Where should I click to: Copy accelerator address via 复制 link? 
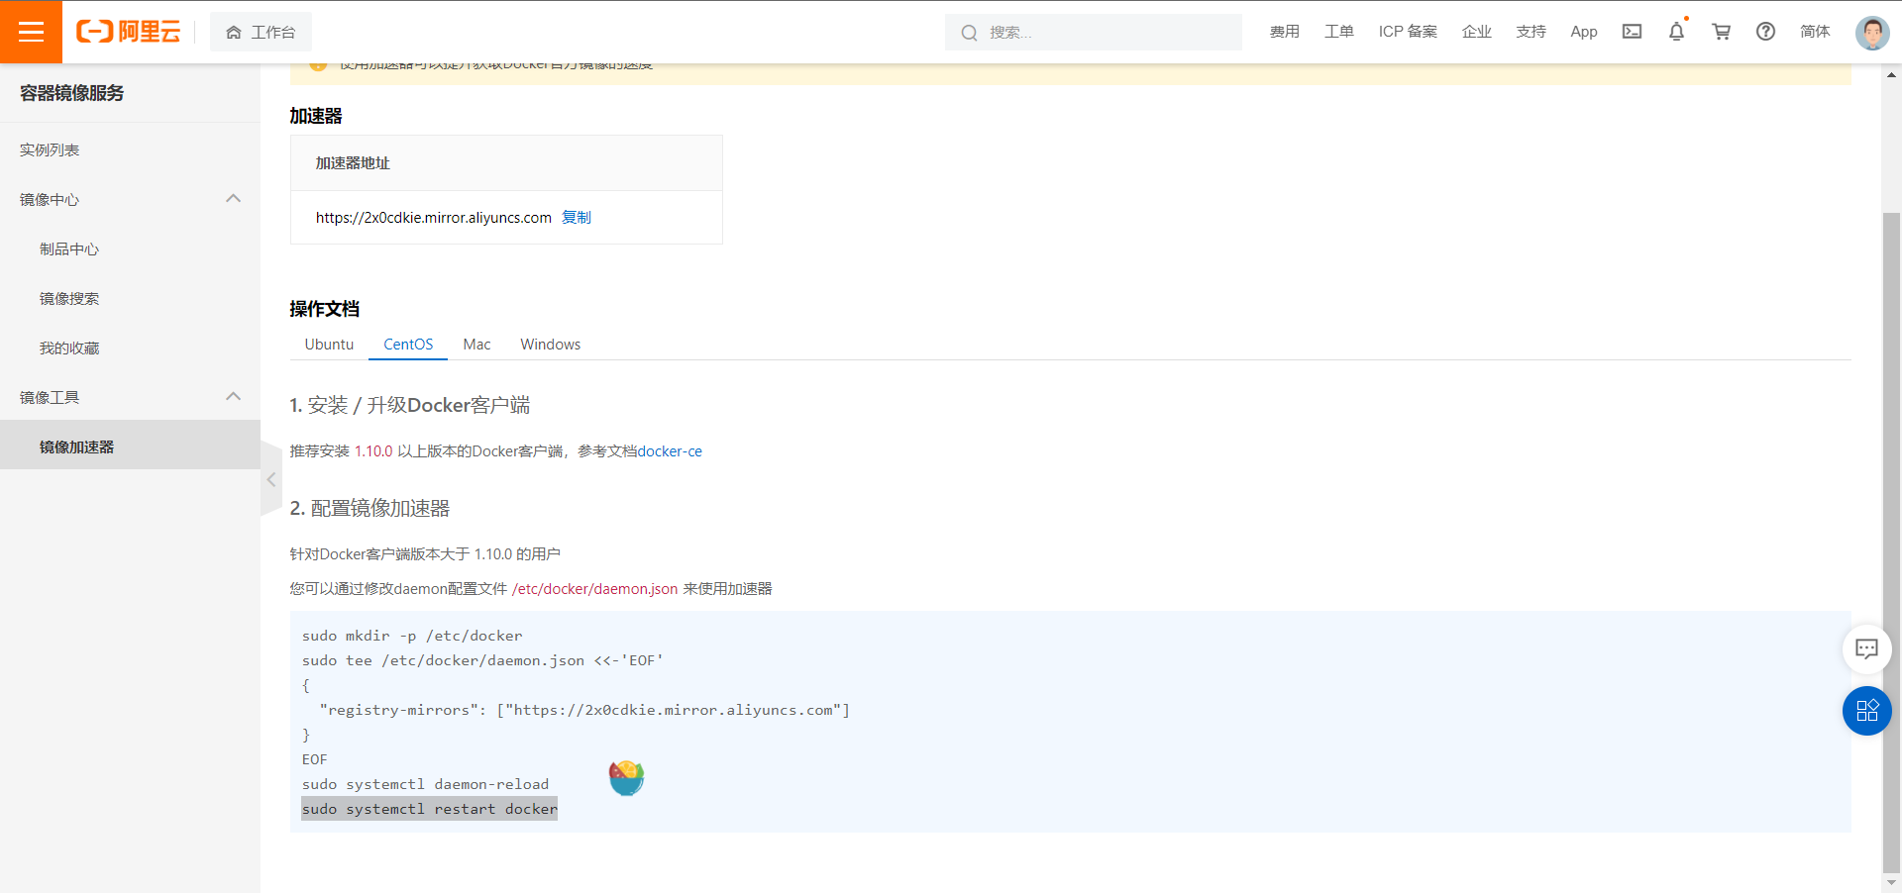pyautogui.click(x=576, y=218)
